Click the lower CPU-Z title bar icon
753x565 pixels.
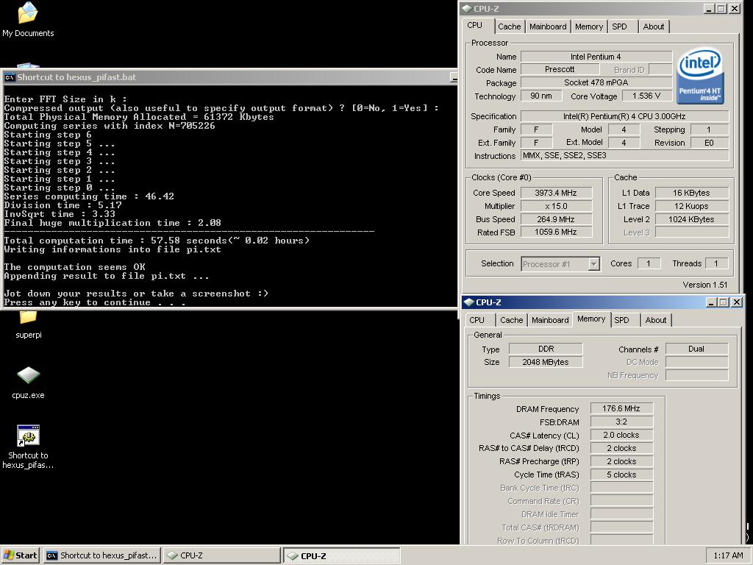pos(469,302)
